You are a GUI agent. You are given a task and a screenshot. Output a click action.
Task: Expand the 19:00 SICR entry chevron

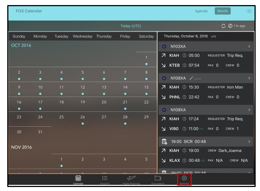point(249,142)
